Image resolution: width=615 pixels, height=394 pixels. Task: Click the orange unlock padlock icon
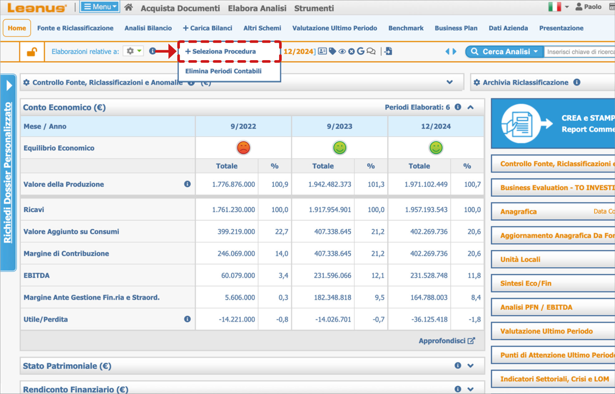point(32,52)
